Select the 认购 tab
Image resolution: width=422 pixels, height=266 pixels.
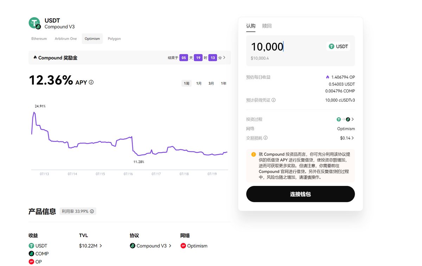[251, 26]
